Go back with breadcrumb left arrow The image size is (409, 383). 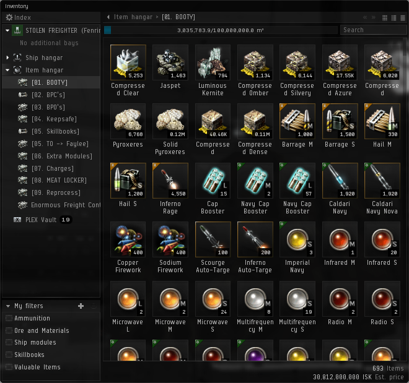(x=108, y=17)
